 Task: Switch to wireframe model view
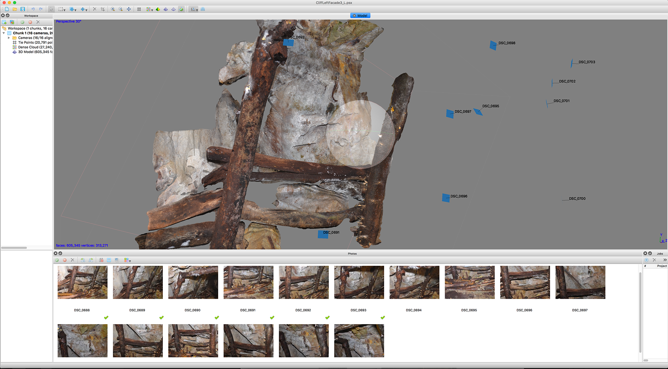tap(174, 9)
